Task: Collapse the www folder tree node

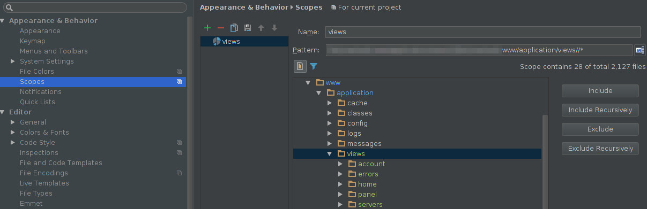Action: 308,82
